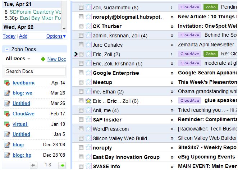The image size is (238, 170).
Task: Click the CloudAve label on 'glue speaker' email
Action: pos(190,101)
